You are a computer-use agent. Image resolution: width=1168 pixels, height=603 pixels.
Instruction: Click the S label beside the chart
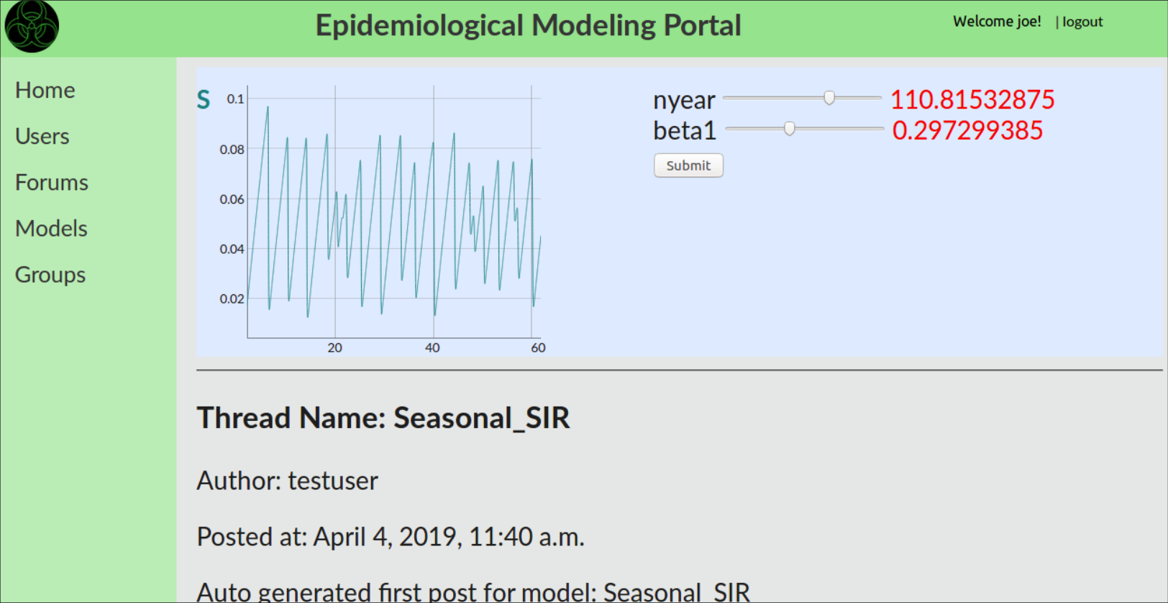click(204, 99)
